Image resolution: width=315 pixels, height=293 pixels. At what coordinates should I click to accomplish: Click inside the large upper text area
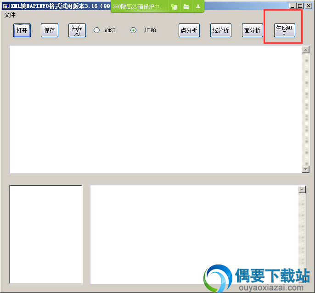[x=156, y=109]
